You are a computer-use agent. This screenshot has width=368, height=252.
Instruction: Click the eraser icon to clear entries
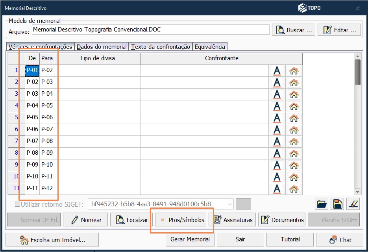(x=353, y=203)
